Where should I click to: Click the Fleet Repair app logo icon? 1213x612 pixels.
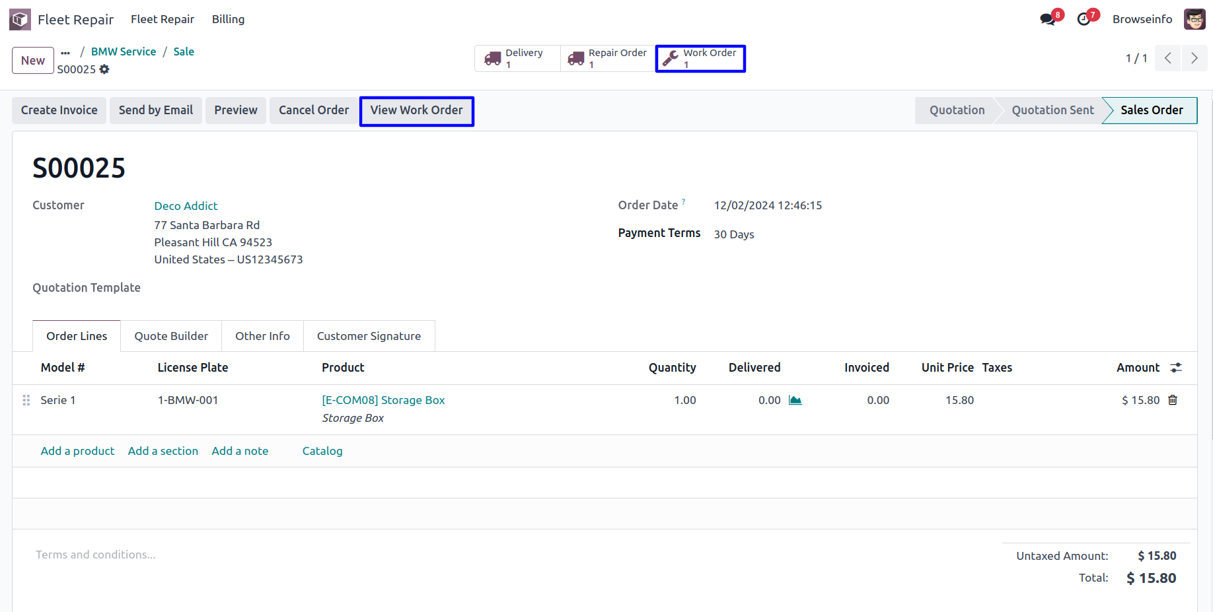coord(20,19)
